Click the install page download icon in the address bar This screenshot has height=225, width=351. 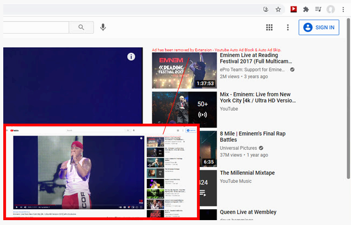tap(266, 9)
